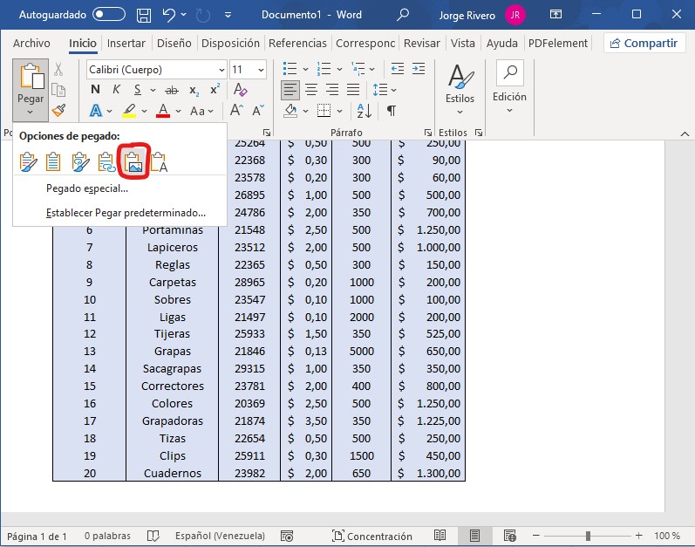The image size is (695, 547).
Task: Click zoom in plus button
Action: click(638, 536)
